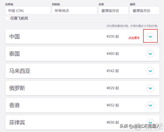Expand the 菲律宾 destination chevron
Image resolution: width=164 pixels, height=132 pixels.
coord(150,122)
